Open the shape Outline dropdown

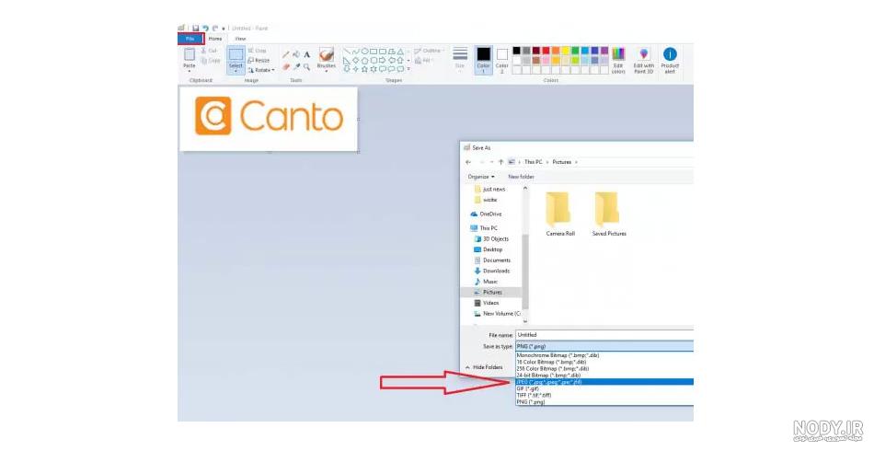(x=430, y=51)
